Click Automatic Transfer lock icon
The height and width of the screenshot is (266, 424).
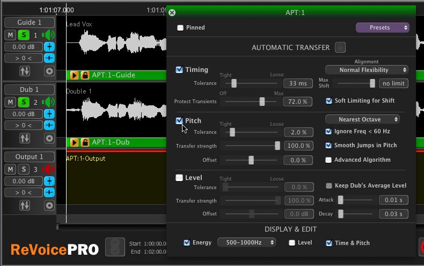point(340,47)
